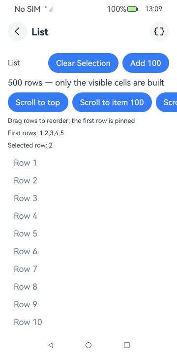
Task: Select Row 1 in the list
Action: [x=88, y=163]
